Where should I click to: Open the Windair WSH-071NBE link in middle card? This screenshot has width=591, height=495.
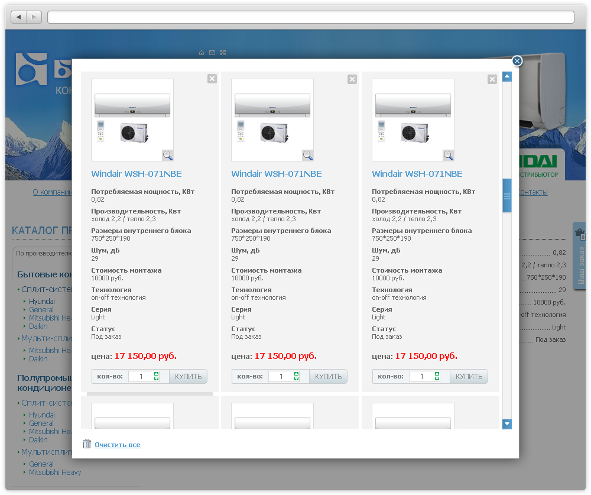[276, 174]
